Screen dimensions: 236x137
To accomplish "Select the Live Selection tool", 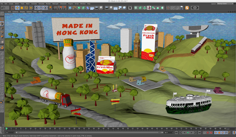I will click(x=13, y=8).
